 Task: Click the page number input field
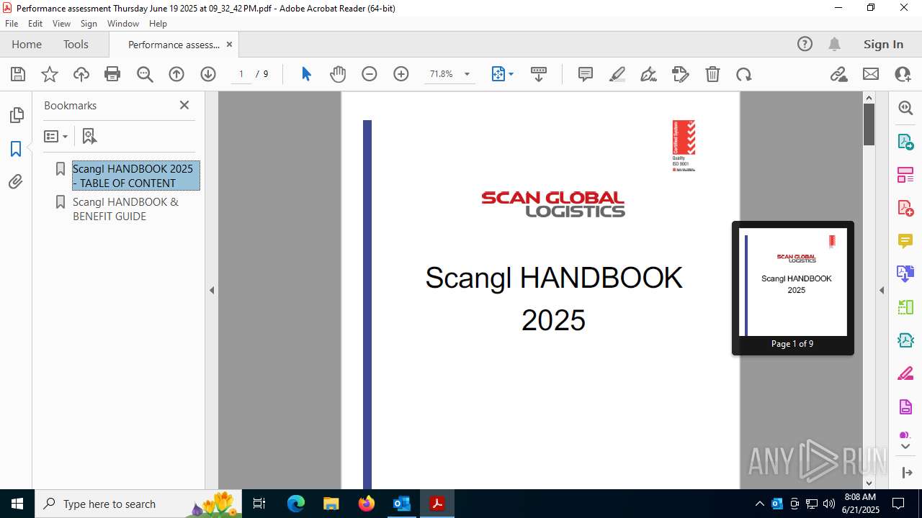coord(241,74)
